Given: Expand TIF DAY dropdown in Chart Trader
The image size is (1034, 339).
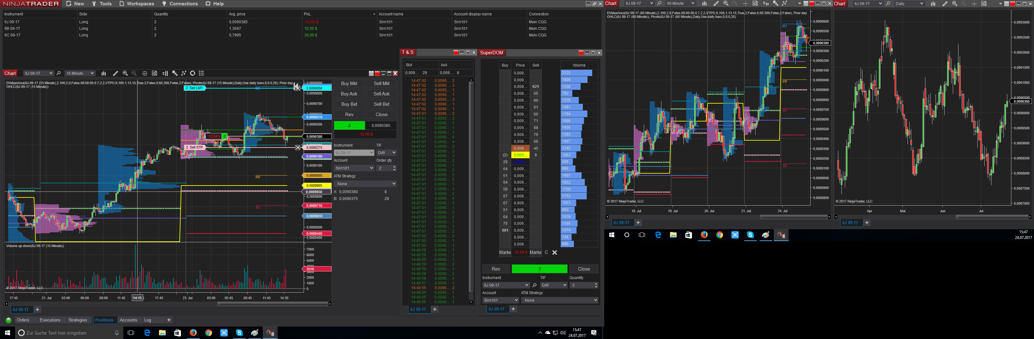Looking at the screenshot, I should (x=386, y=153).
